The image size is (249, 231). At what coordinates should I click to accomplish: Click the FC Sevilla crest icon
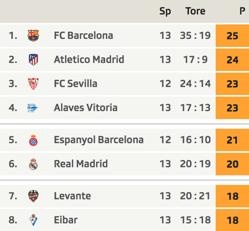click(33, 84)
